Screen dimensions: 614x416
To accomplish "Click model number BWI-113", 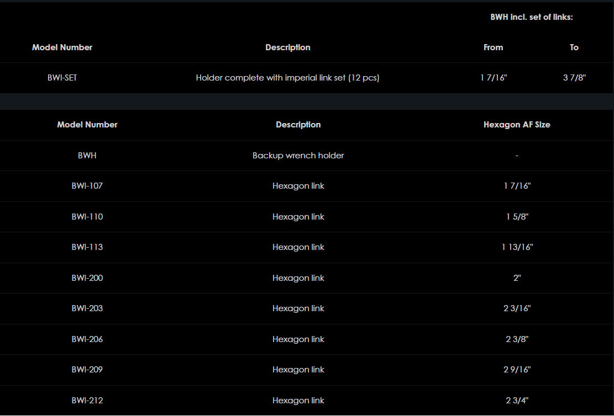I will (x=87, y=247).
